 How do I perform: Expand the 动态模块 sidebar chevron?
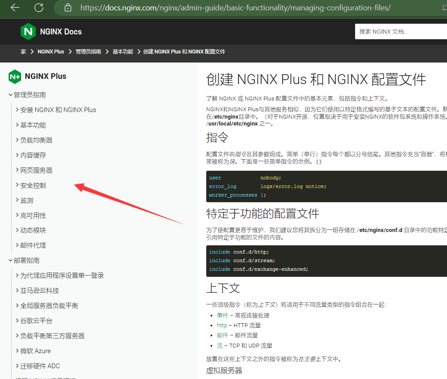coord(17,230)
